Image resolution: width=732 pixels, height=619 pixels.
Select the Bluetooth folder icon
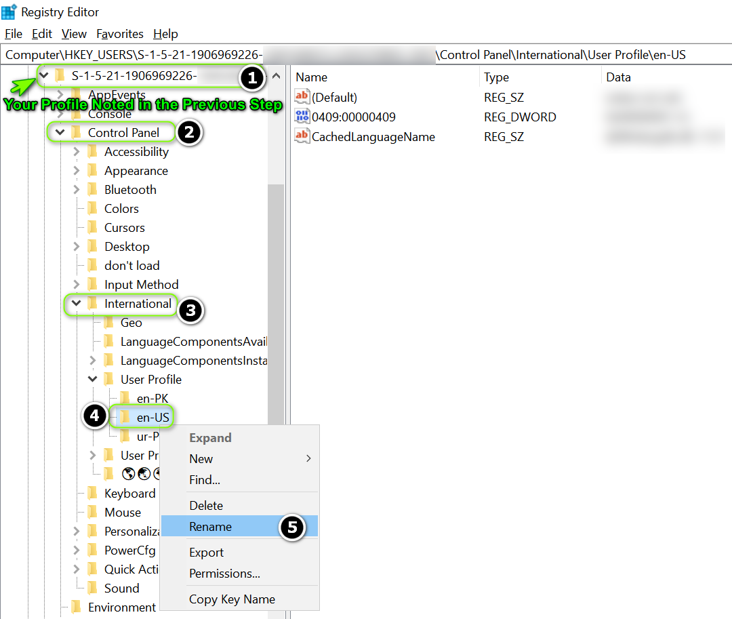pos(92,189)
